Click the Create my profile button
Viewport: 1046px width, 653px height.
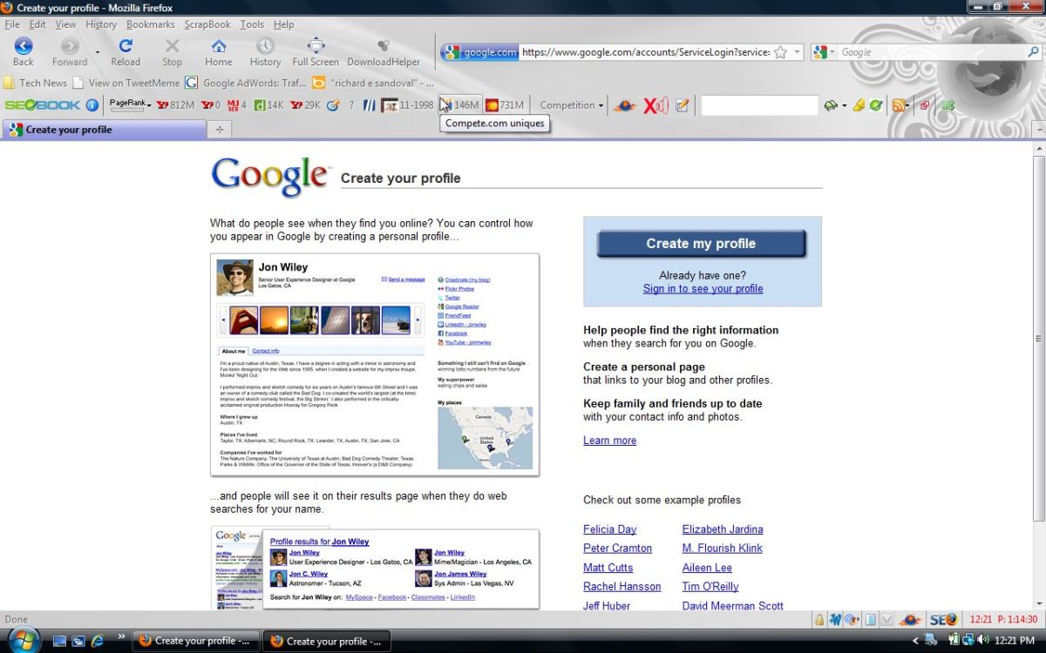702,244
